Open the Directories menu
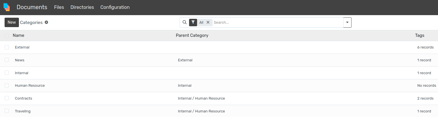 82,7
